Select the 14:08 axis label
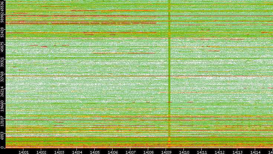Image resolution: width=273 pixels, height=154 pixels. [x=148, y=152]
